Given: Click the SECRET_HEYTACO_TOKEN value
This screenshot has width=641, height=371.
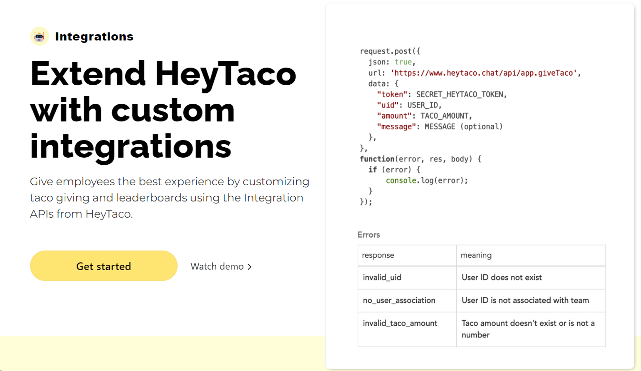Looking at the screenshot, I should pyautogui.click(x=459, y=94).
